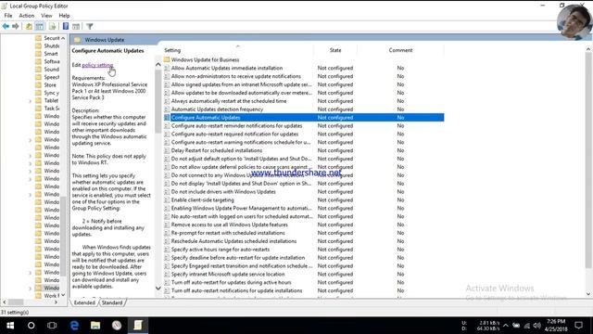
Task: Click the tree's horizontal scrollbar thumb
Action: (x=16, y=302)
